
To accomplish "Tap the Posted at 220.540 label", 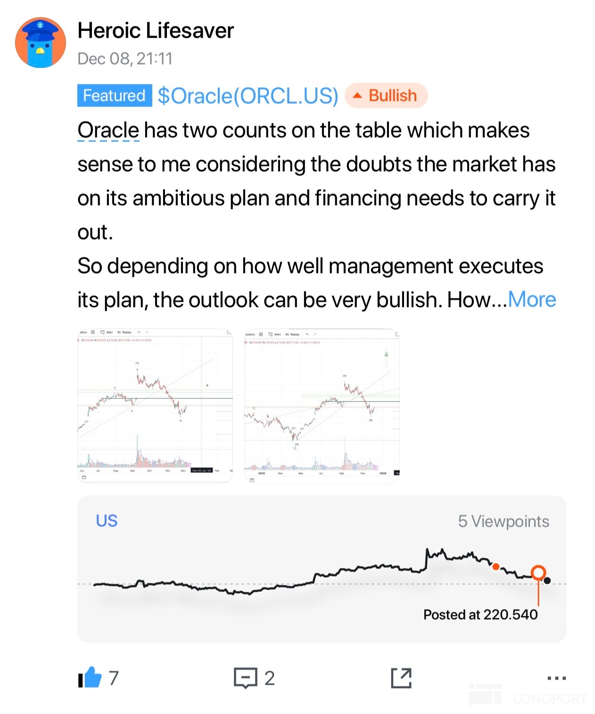I will click(x=480, y=614).
